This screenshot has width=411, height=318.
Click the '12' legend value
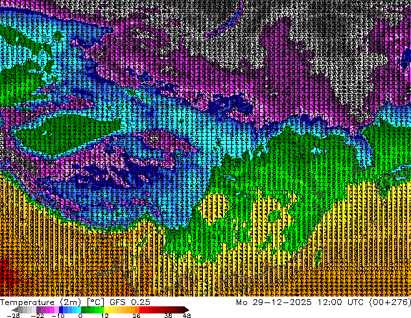(105, 315)
